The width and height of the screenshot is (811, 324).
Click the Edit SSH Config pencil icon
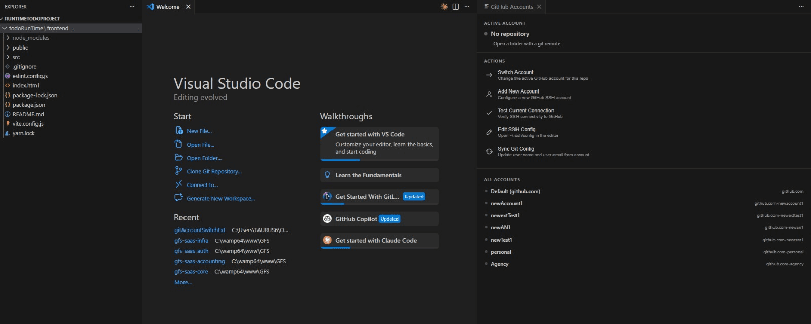point(489,132)
